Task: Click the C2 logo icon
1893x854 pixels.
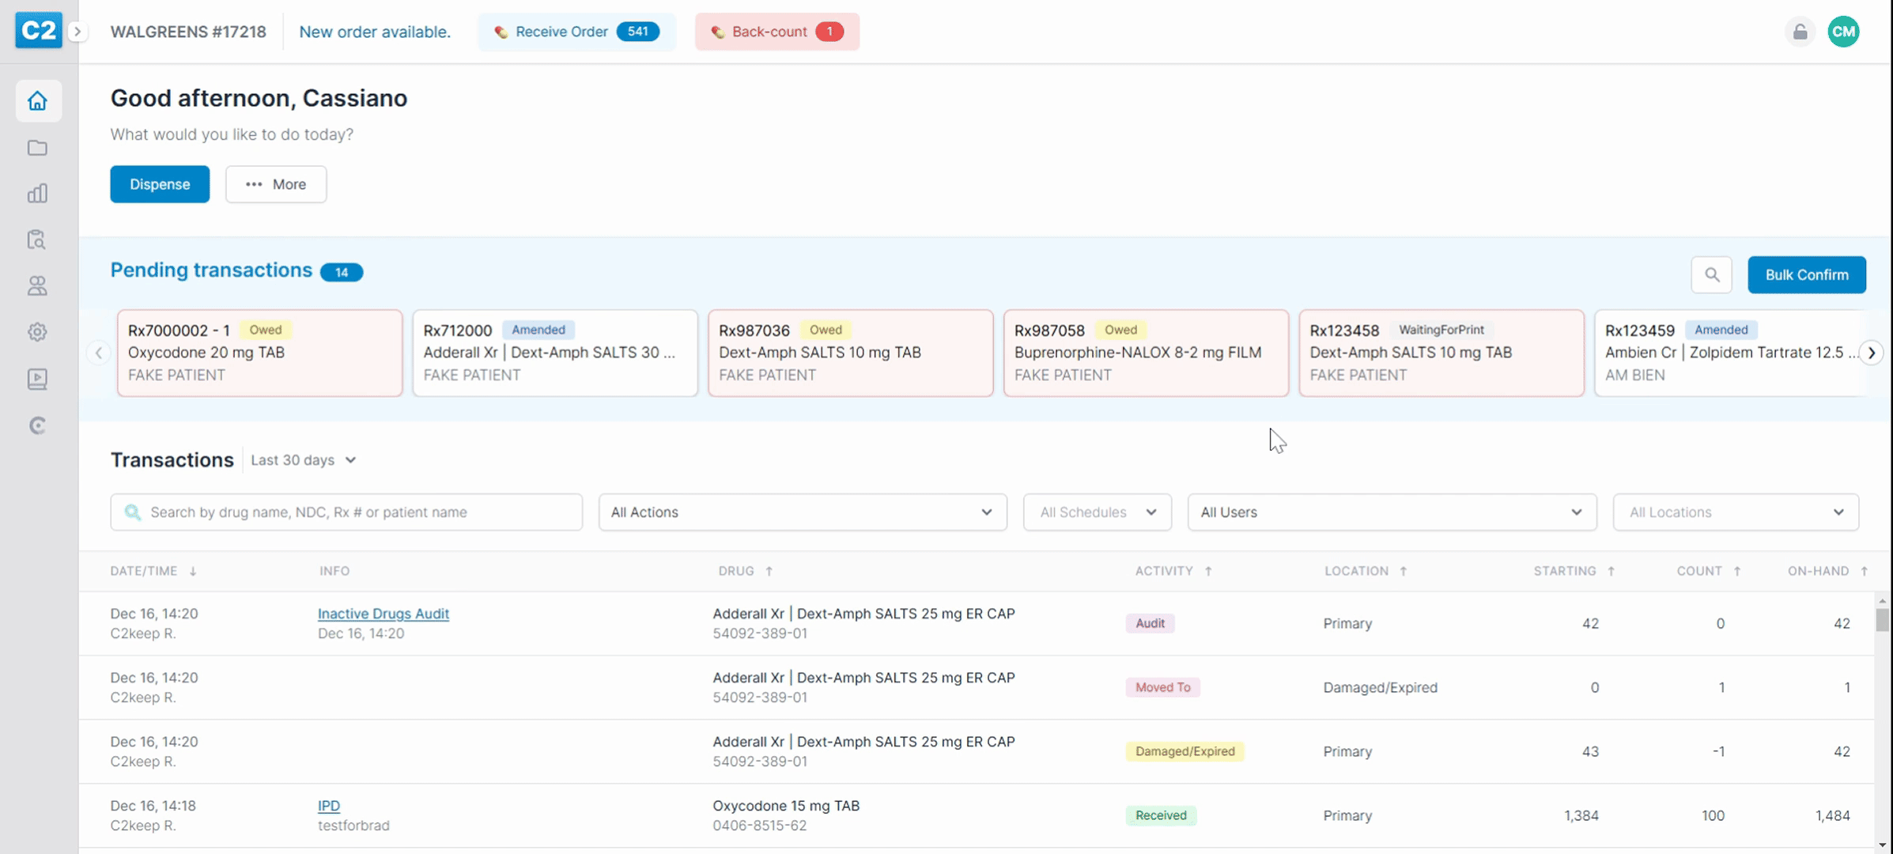Action: point(39,31)
